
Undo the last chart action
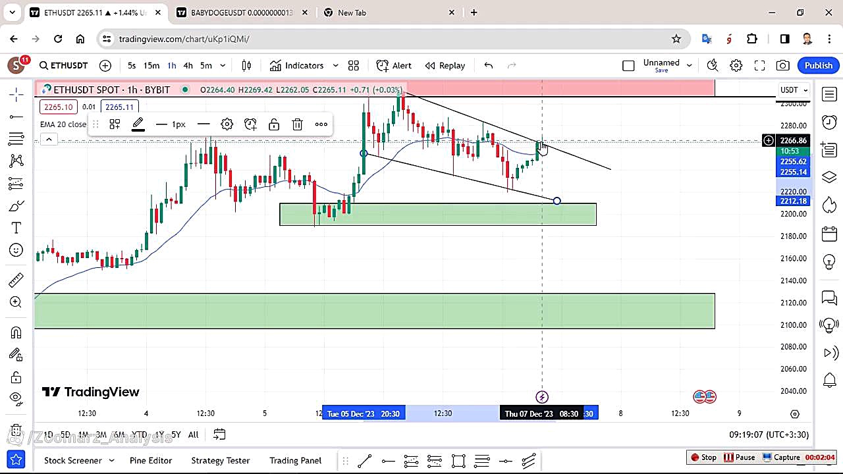click(488, 65)
